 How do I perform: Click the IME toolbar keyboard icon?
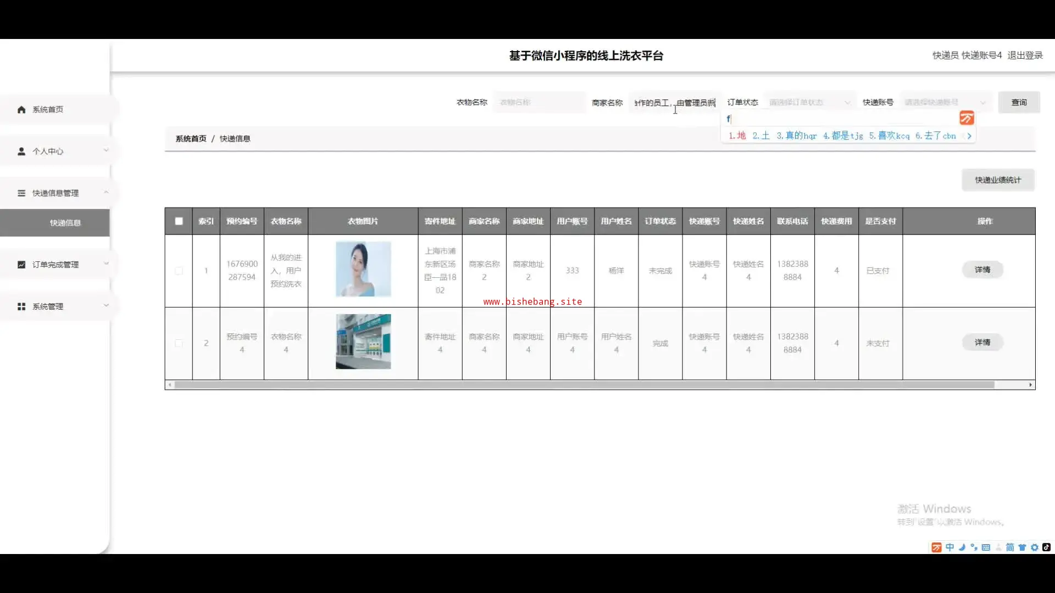pos(986,547)
